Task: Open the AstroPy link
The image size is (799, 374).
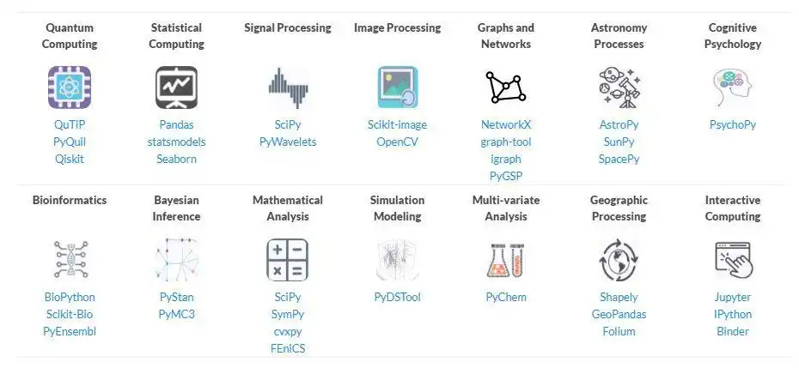Action: click(619, 124)
